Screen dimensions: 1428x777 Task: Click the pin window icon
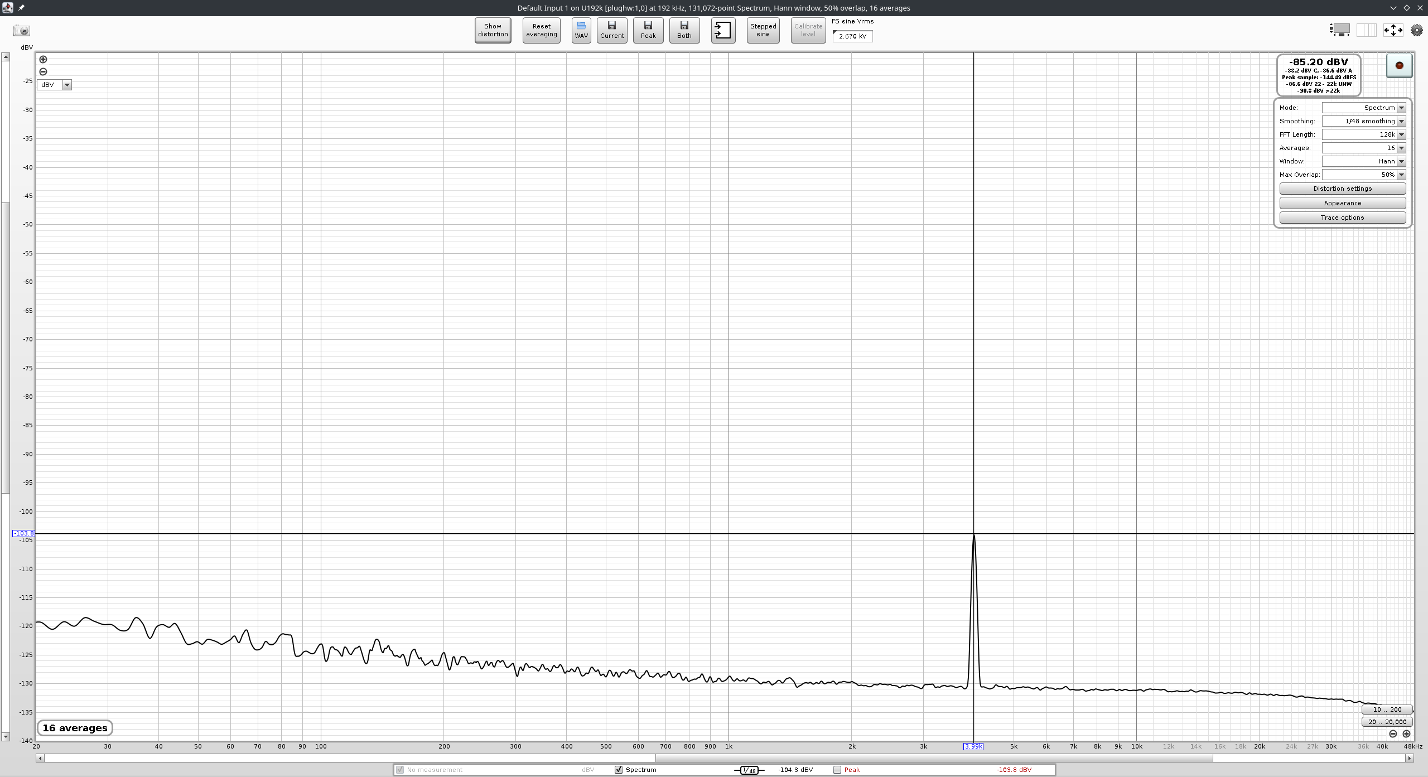pyautogui.click(x=21, y=8)
